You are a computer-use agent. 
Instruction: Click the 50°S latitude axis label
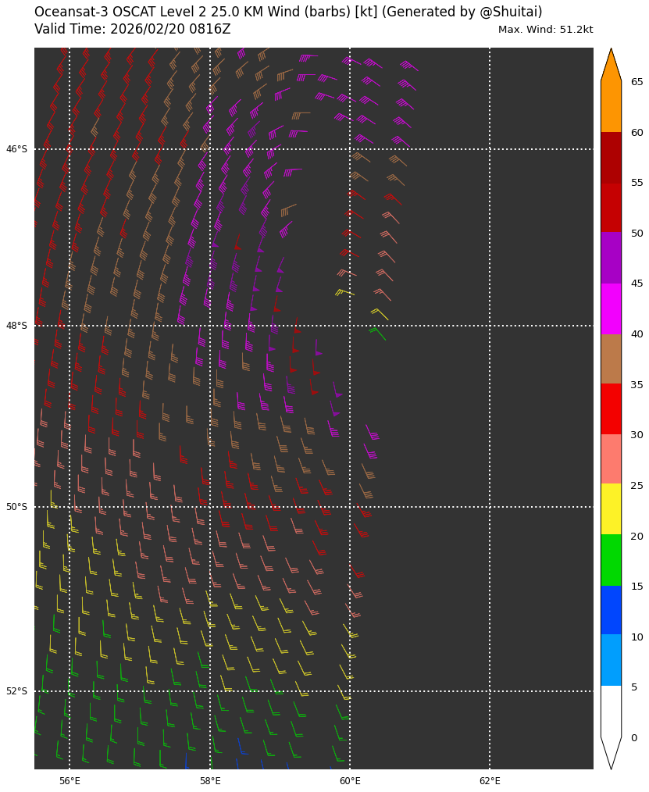pos(16,507)
